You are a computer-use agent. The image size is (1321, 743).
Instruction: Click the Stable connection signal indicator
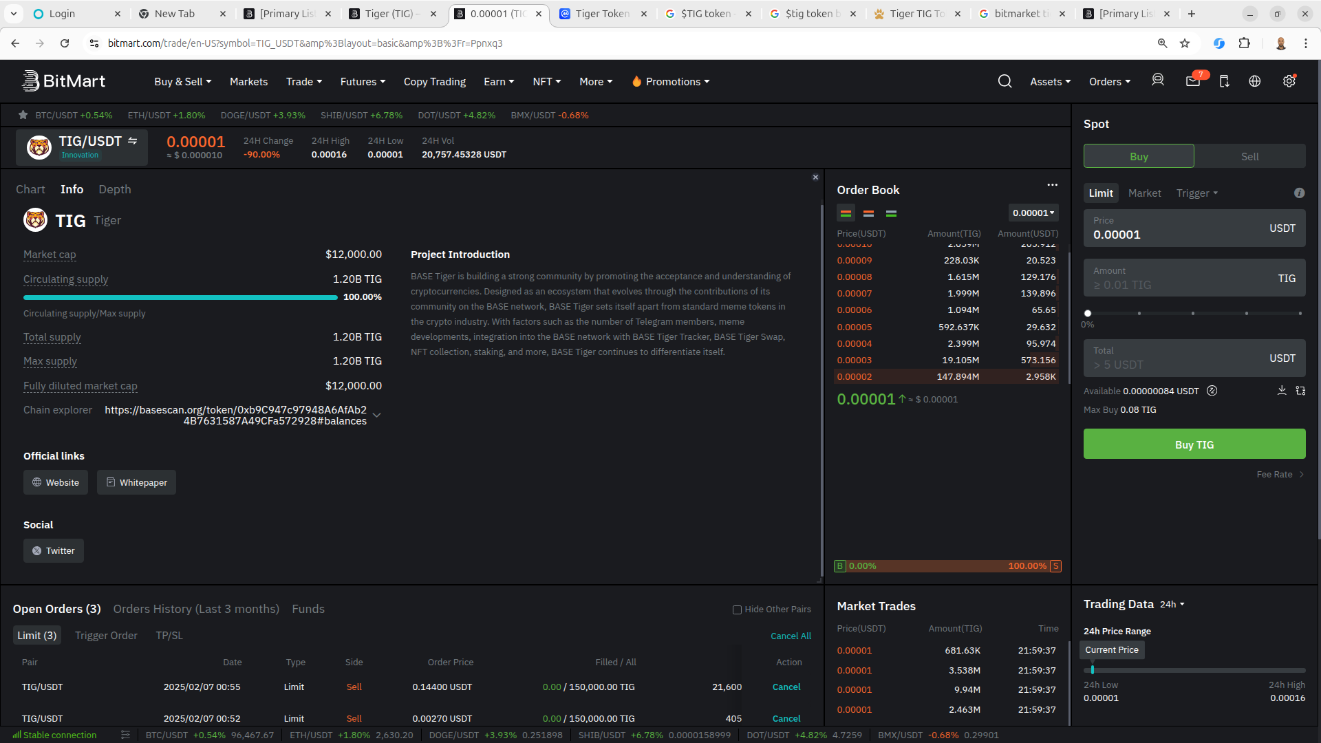tap(54, 735)
